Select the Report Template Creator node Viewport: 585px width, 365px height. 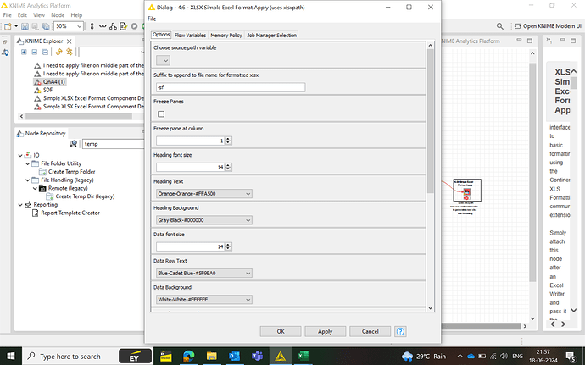[x=70, y=213]
